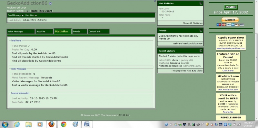This screenshot has width=258, height=128.
Task: Click the blue gear tray icon
Action: coord(225,124)
